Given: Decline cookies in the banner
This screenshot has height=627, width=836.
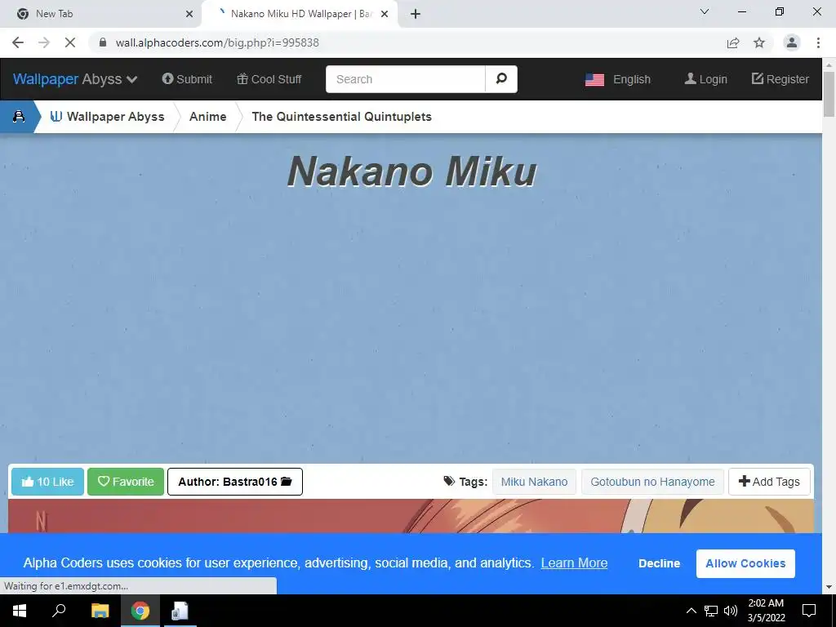Looking at the screenshot, I should 660,563.
